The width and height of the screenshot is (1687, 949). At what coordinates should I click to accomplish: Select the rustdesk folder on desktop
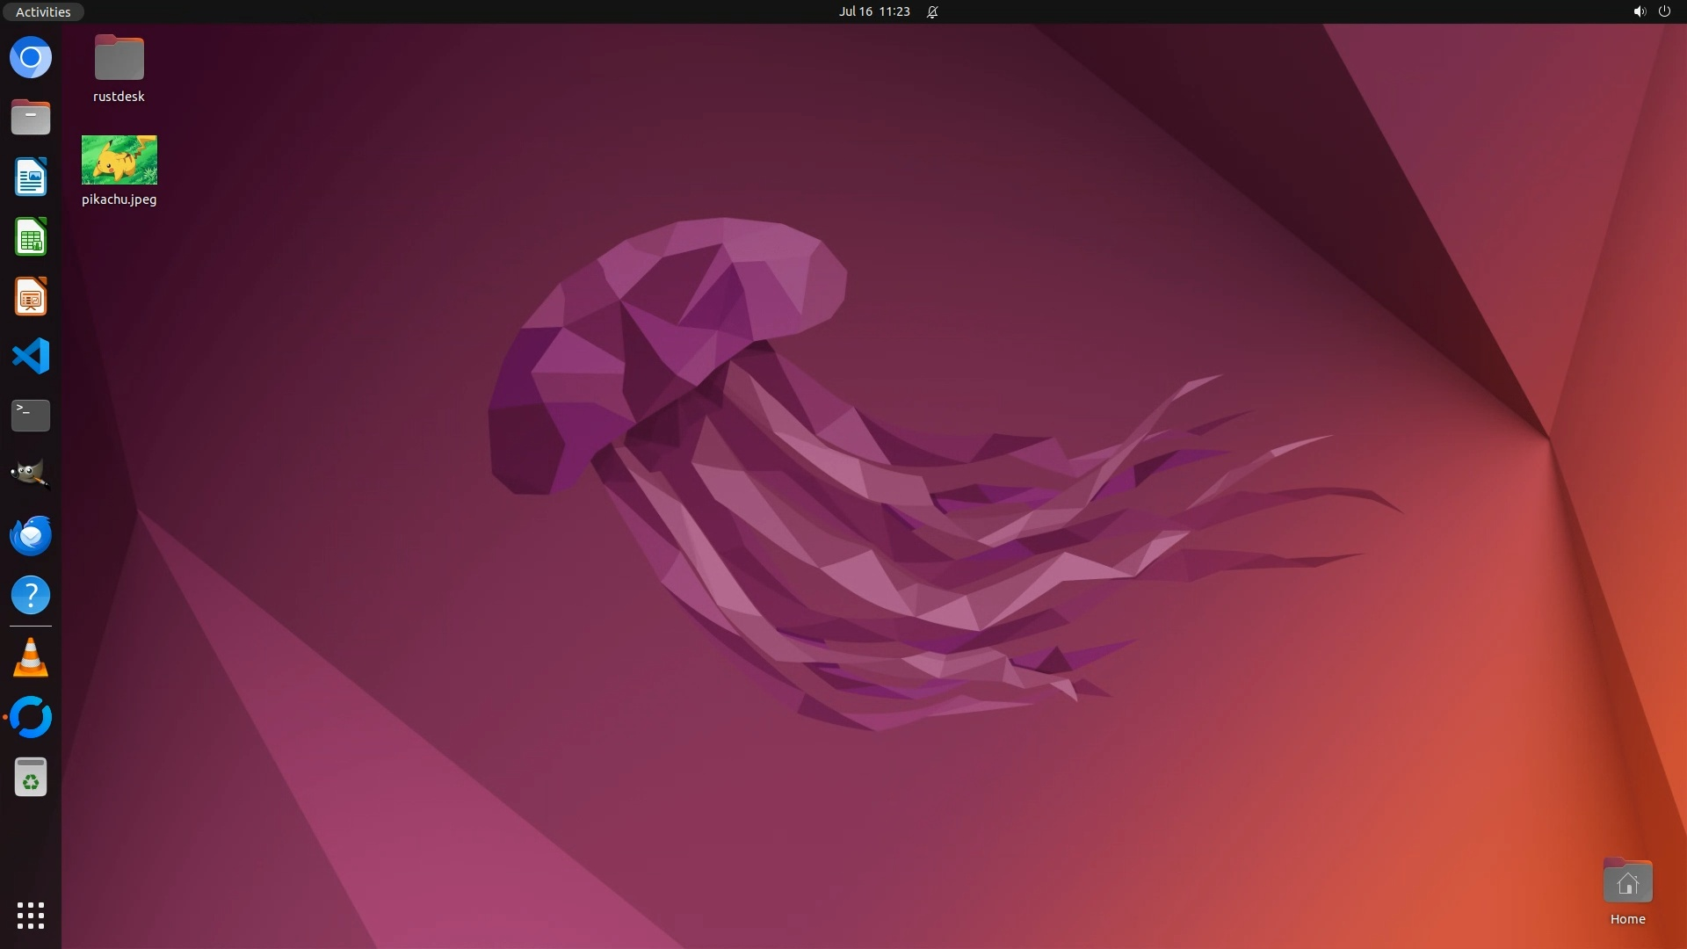(119, 59)
